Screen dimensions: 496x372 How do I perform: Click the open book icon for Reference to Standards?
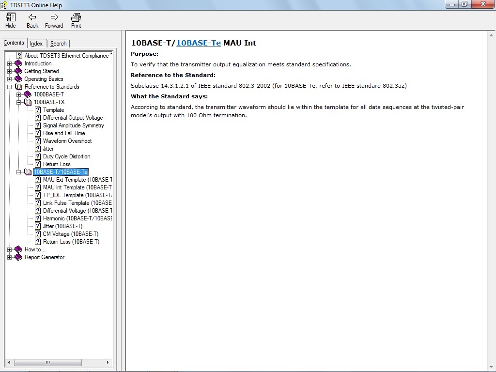(19, 87)
